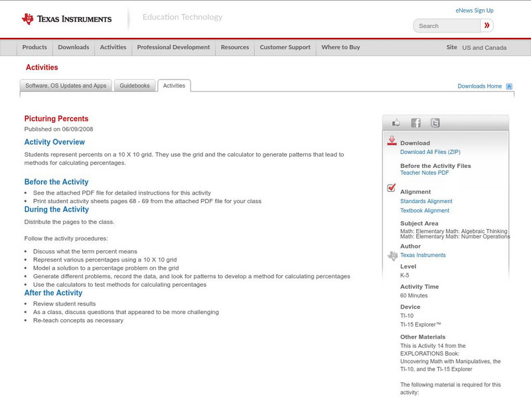Click the Downloads Home icon

pos(508,85)
